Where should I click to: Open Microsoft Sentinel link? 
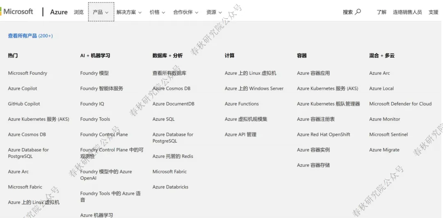tap(388, 134)
